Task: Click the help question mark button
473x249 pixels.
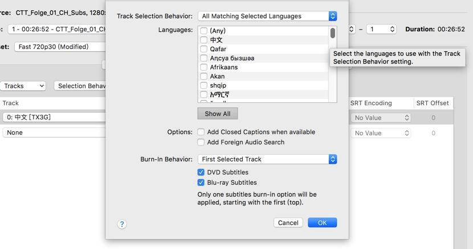Action: (122, 224)
